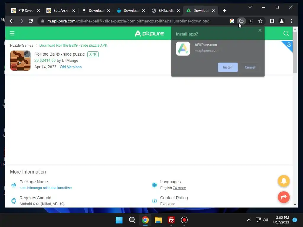Click the APKPure.com app icon in popup

click(183, 49)
